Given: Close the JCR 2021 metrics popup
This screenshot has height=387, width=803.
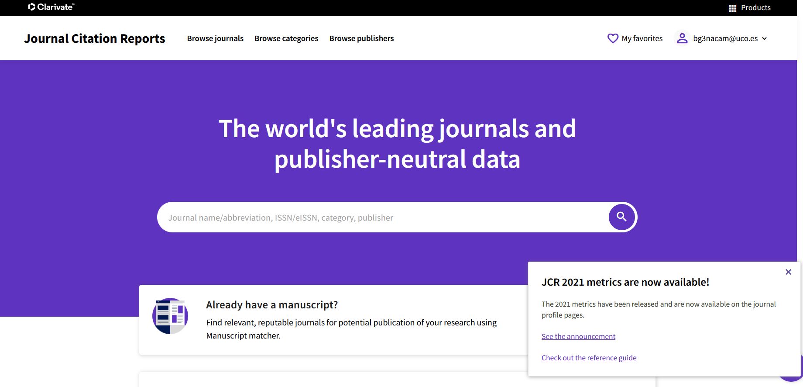Looking at the screenshot, I should coord(788,272).
